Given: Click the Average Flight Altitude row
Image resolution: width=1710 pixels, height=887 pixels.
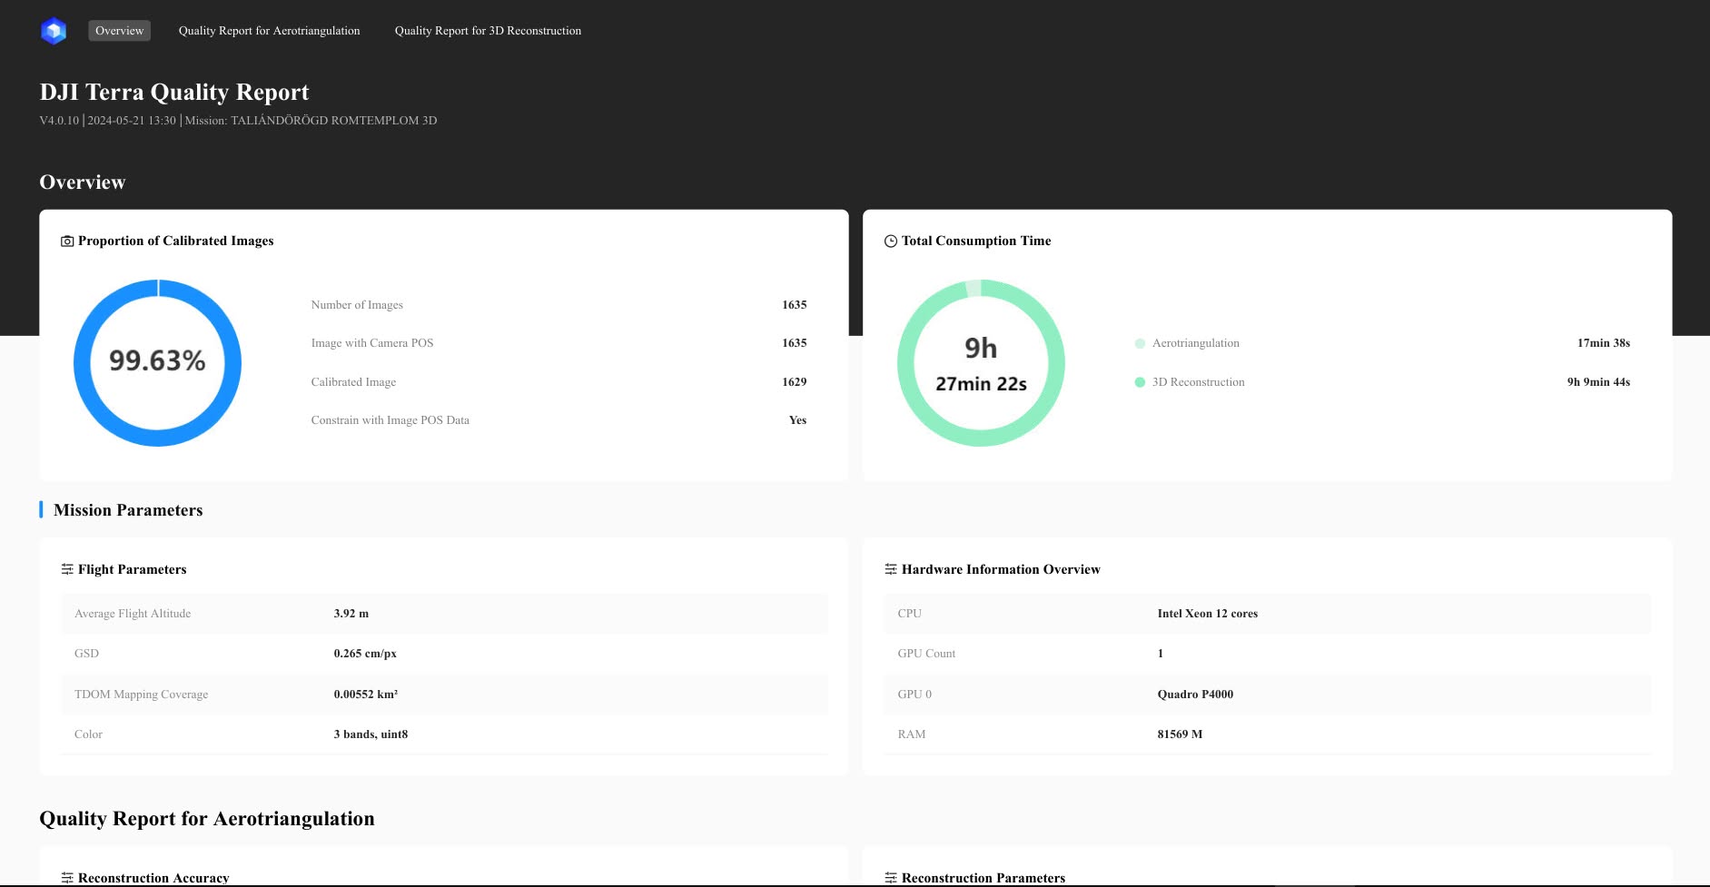Looking at the screenshot, I should pos(443,614).
